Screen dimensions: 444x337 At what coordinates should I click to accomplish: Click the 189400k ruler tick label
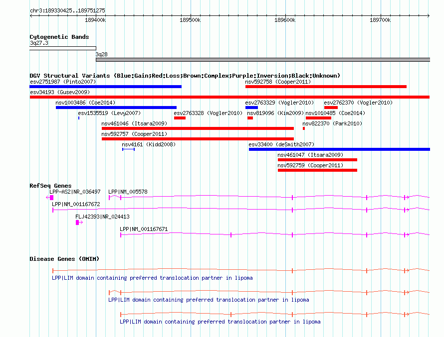point(95,20)
